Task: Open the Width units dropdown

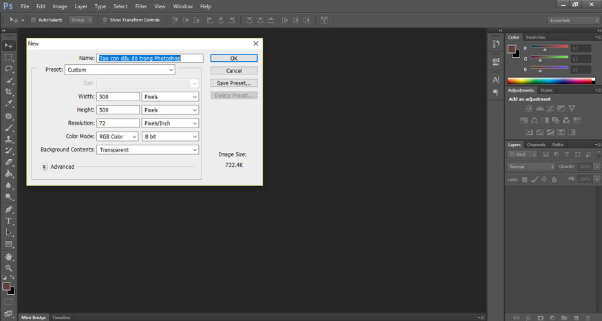Action: click(x=170, y=97)
